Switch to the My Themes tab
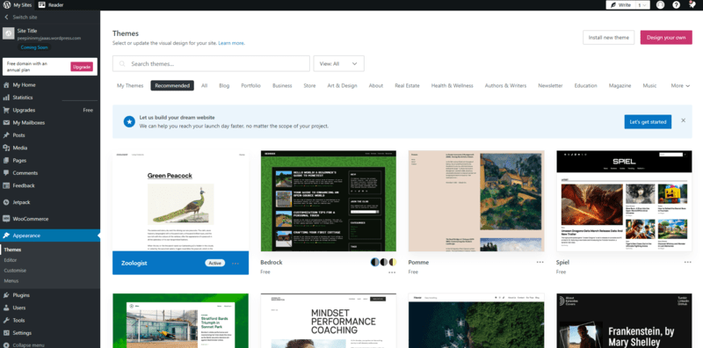703x348 pixels. 130,85
